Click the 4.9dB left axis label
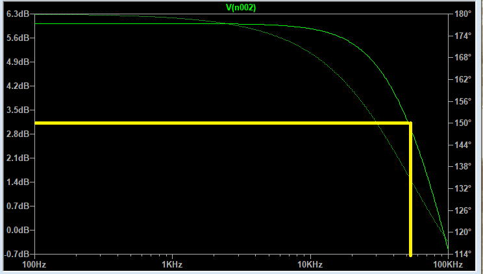Image resolution: width=483 pixels, height=274 pixels. [18, 62]
